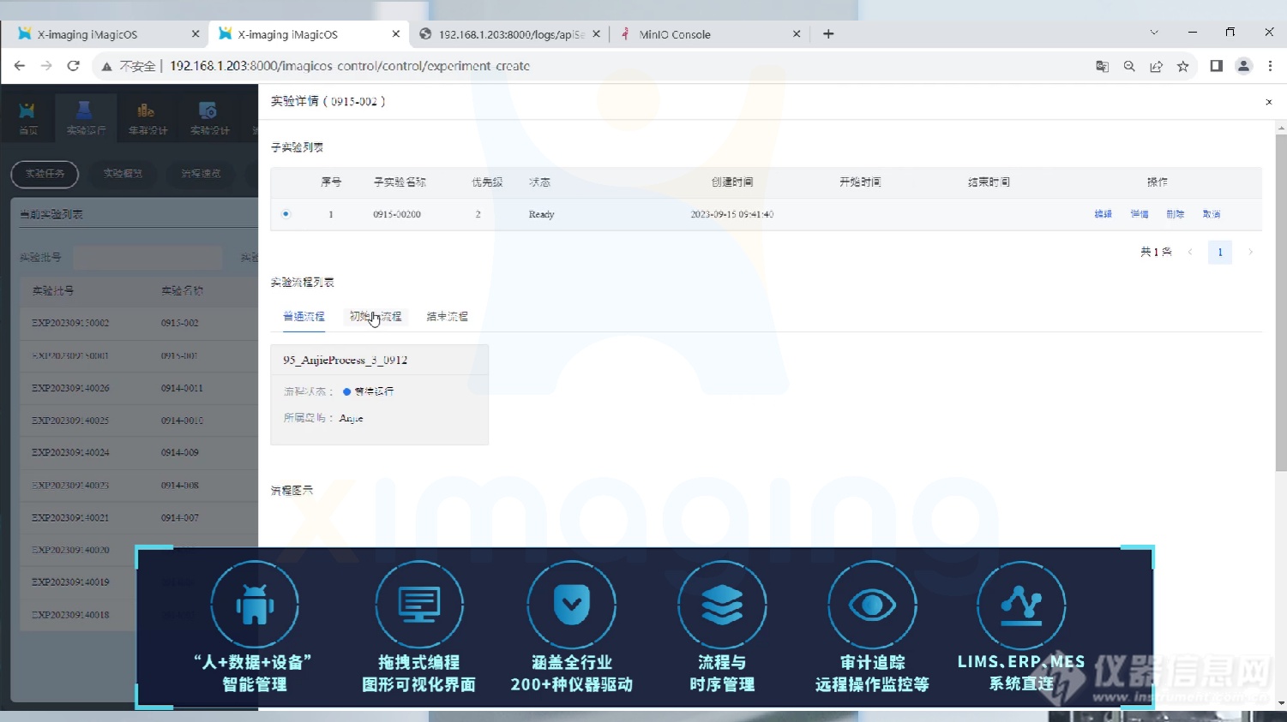Screen dimensions: 1287x722
Task: Expand the browser tab search chevron
Action: click(x=1154, y=33)
